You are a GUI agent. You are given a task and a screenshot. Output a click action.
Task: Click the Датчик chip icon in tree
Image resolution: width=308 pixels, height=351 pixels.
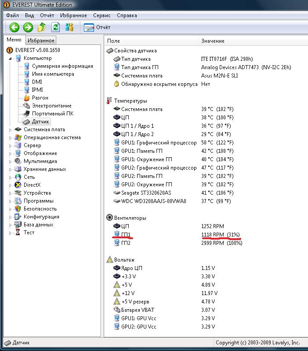[x=26, y=122]
